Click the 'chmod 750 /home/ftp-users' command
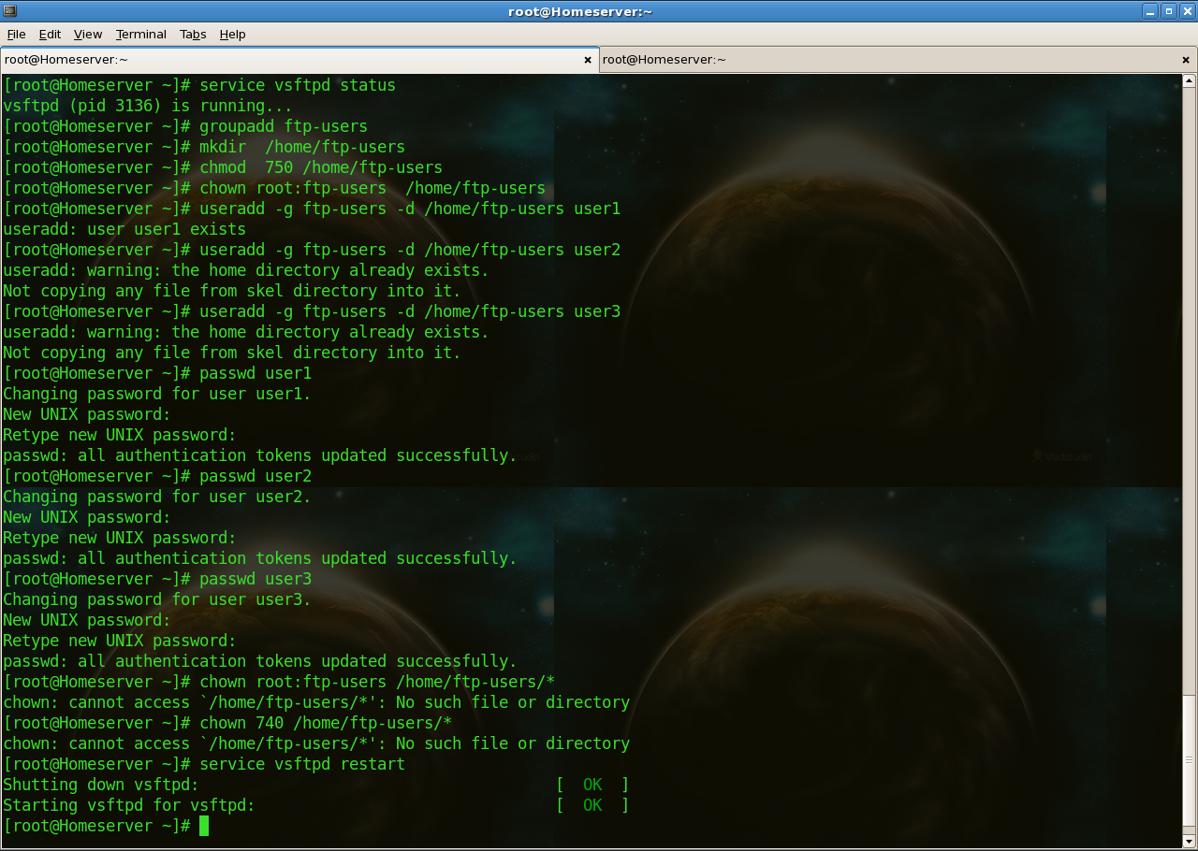Image resolution: width=1198 pixels, height=851 pixels. [x=321, y=167]
